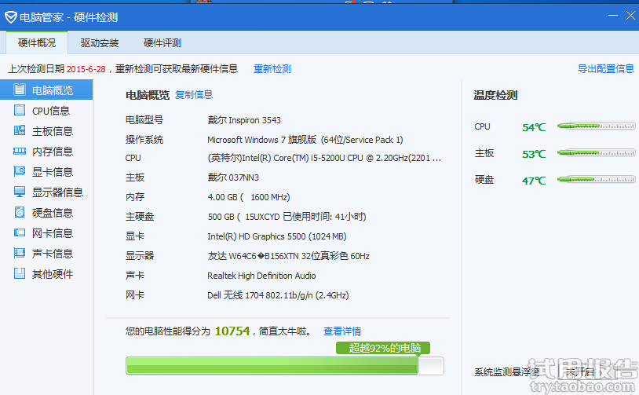The width and height of the screenshot is (639, 395).
Task: Click the 戴尔 Inspiron 3543 model text
Action: click(x=244, y=120)
